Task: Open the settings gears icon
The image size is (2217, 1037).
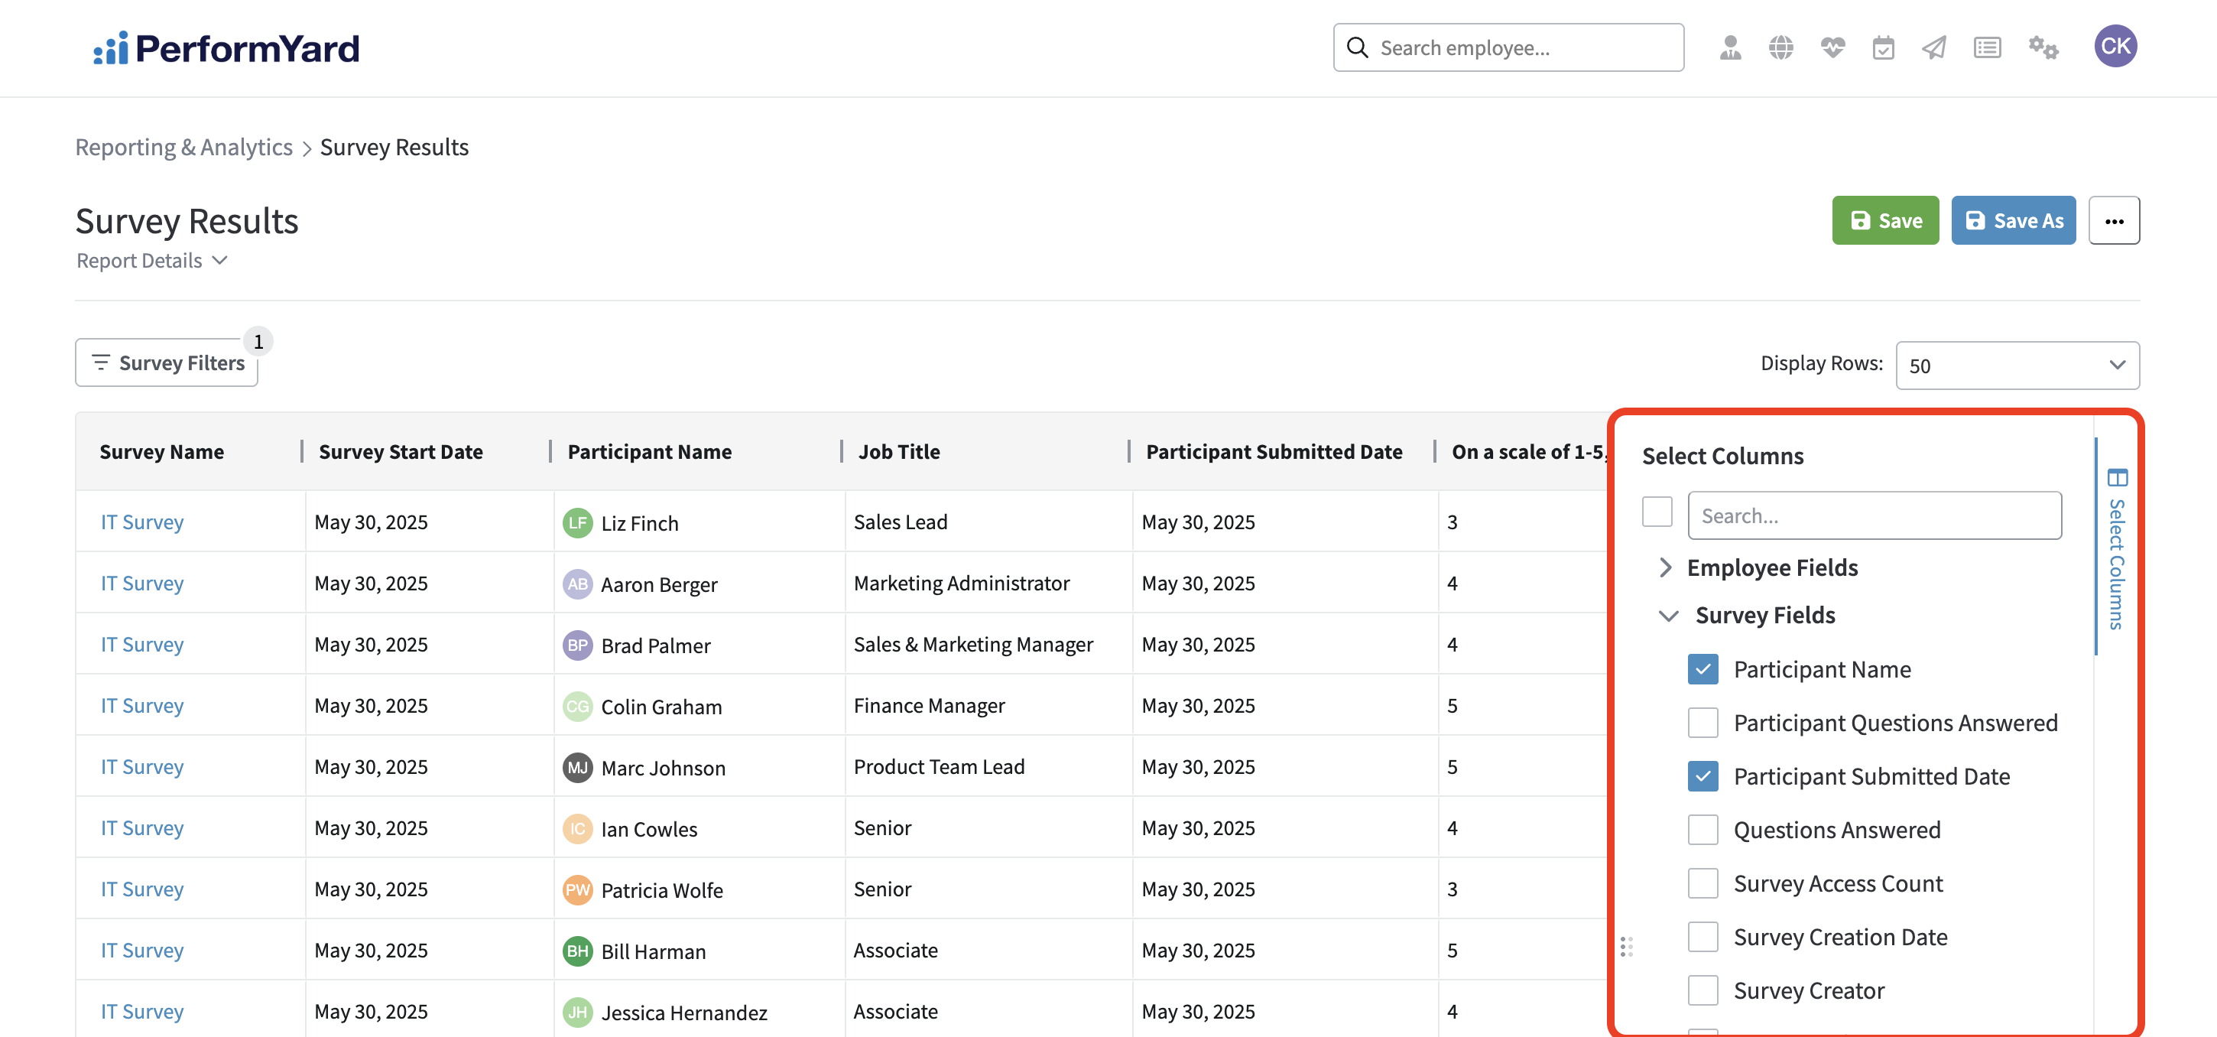Action: 2042,47
